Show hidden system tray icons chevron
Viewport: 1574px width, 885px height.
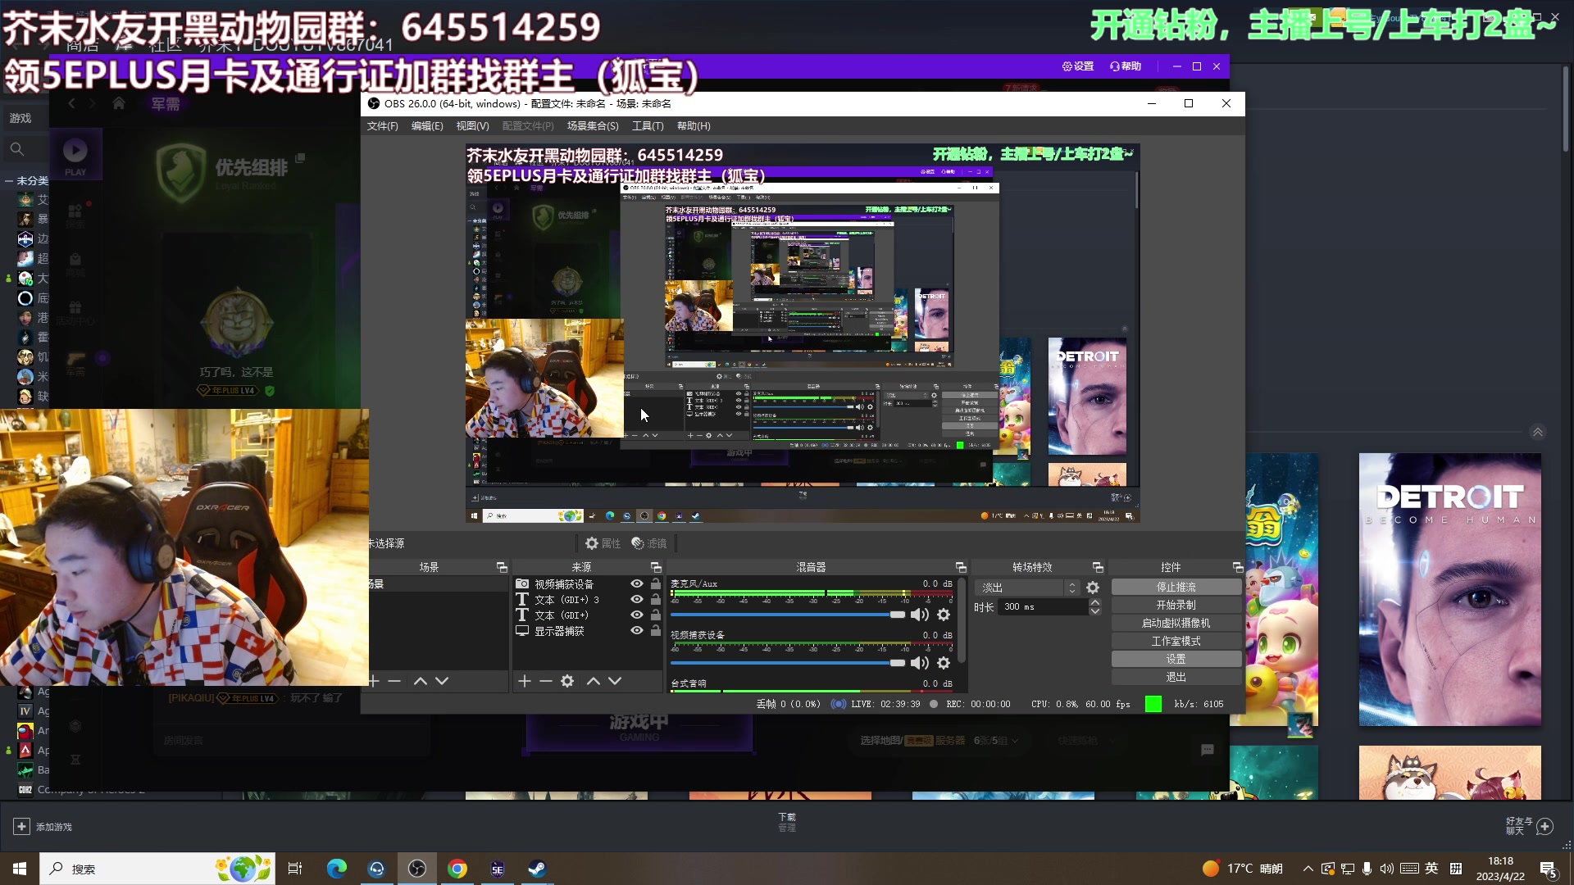pos(1308,869)
